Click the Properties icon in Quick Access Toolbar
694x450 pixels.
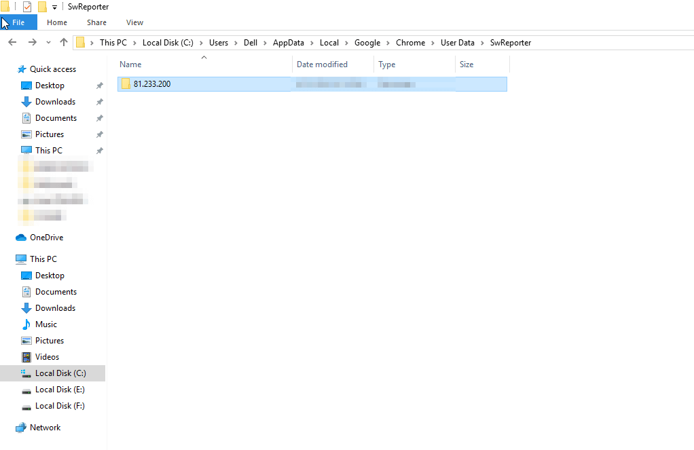click(26, 6)
